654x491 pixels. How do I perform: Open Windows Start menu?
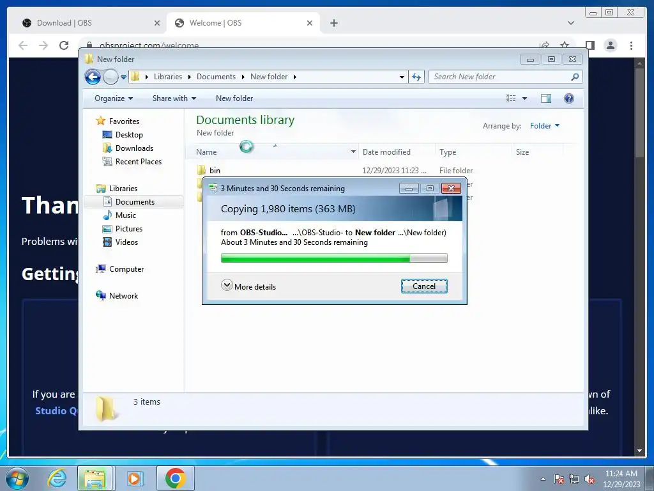(17, 478)
